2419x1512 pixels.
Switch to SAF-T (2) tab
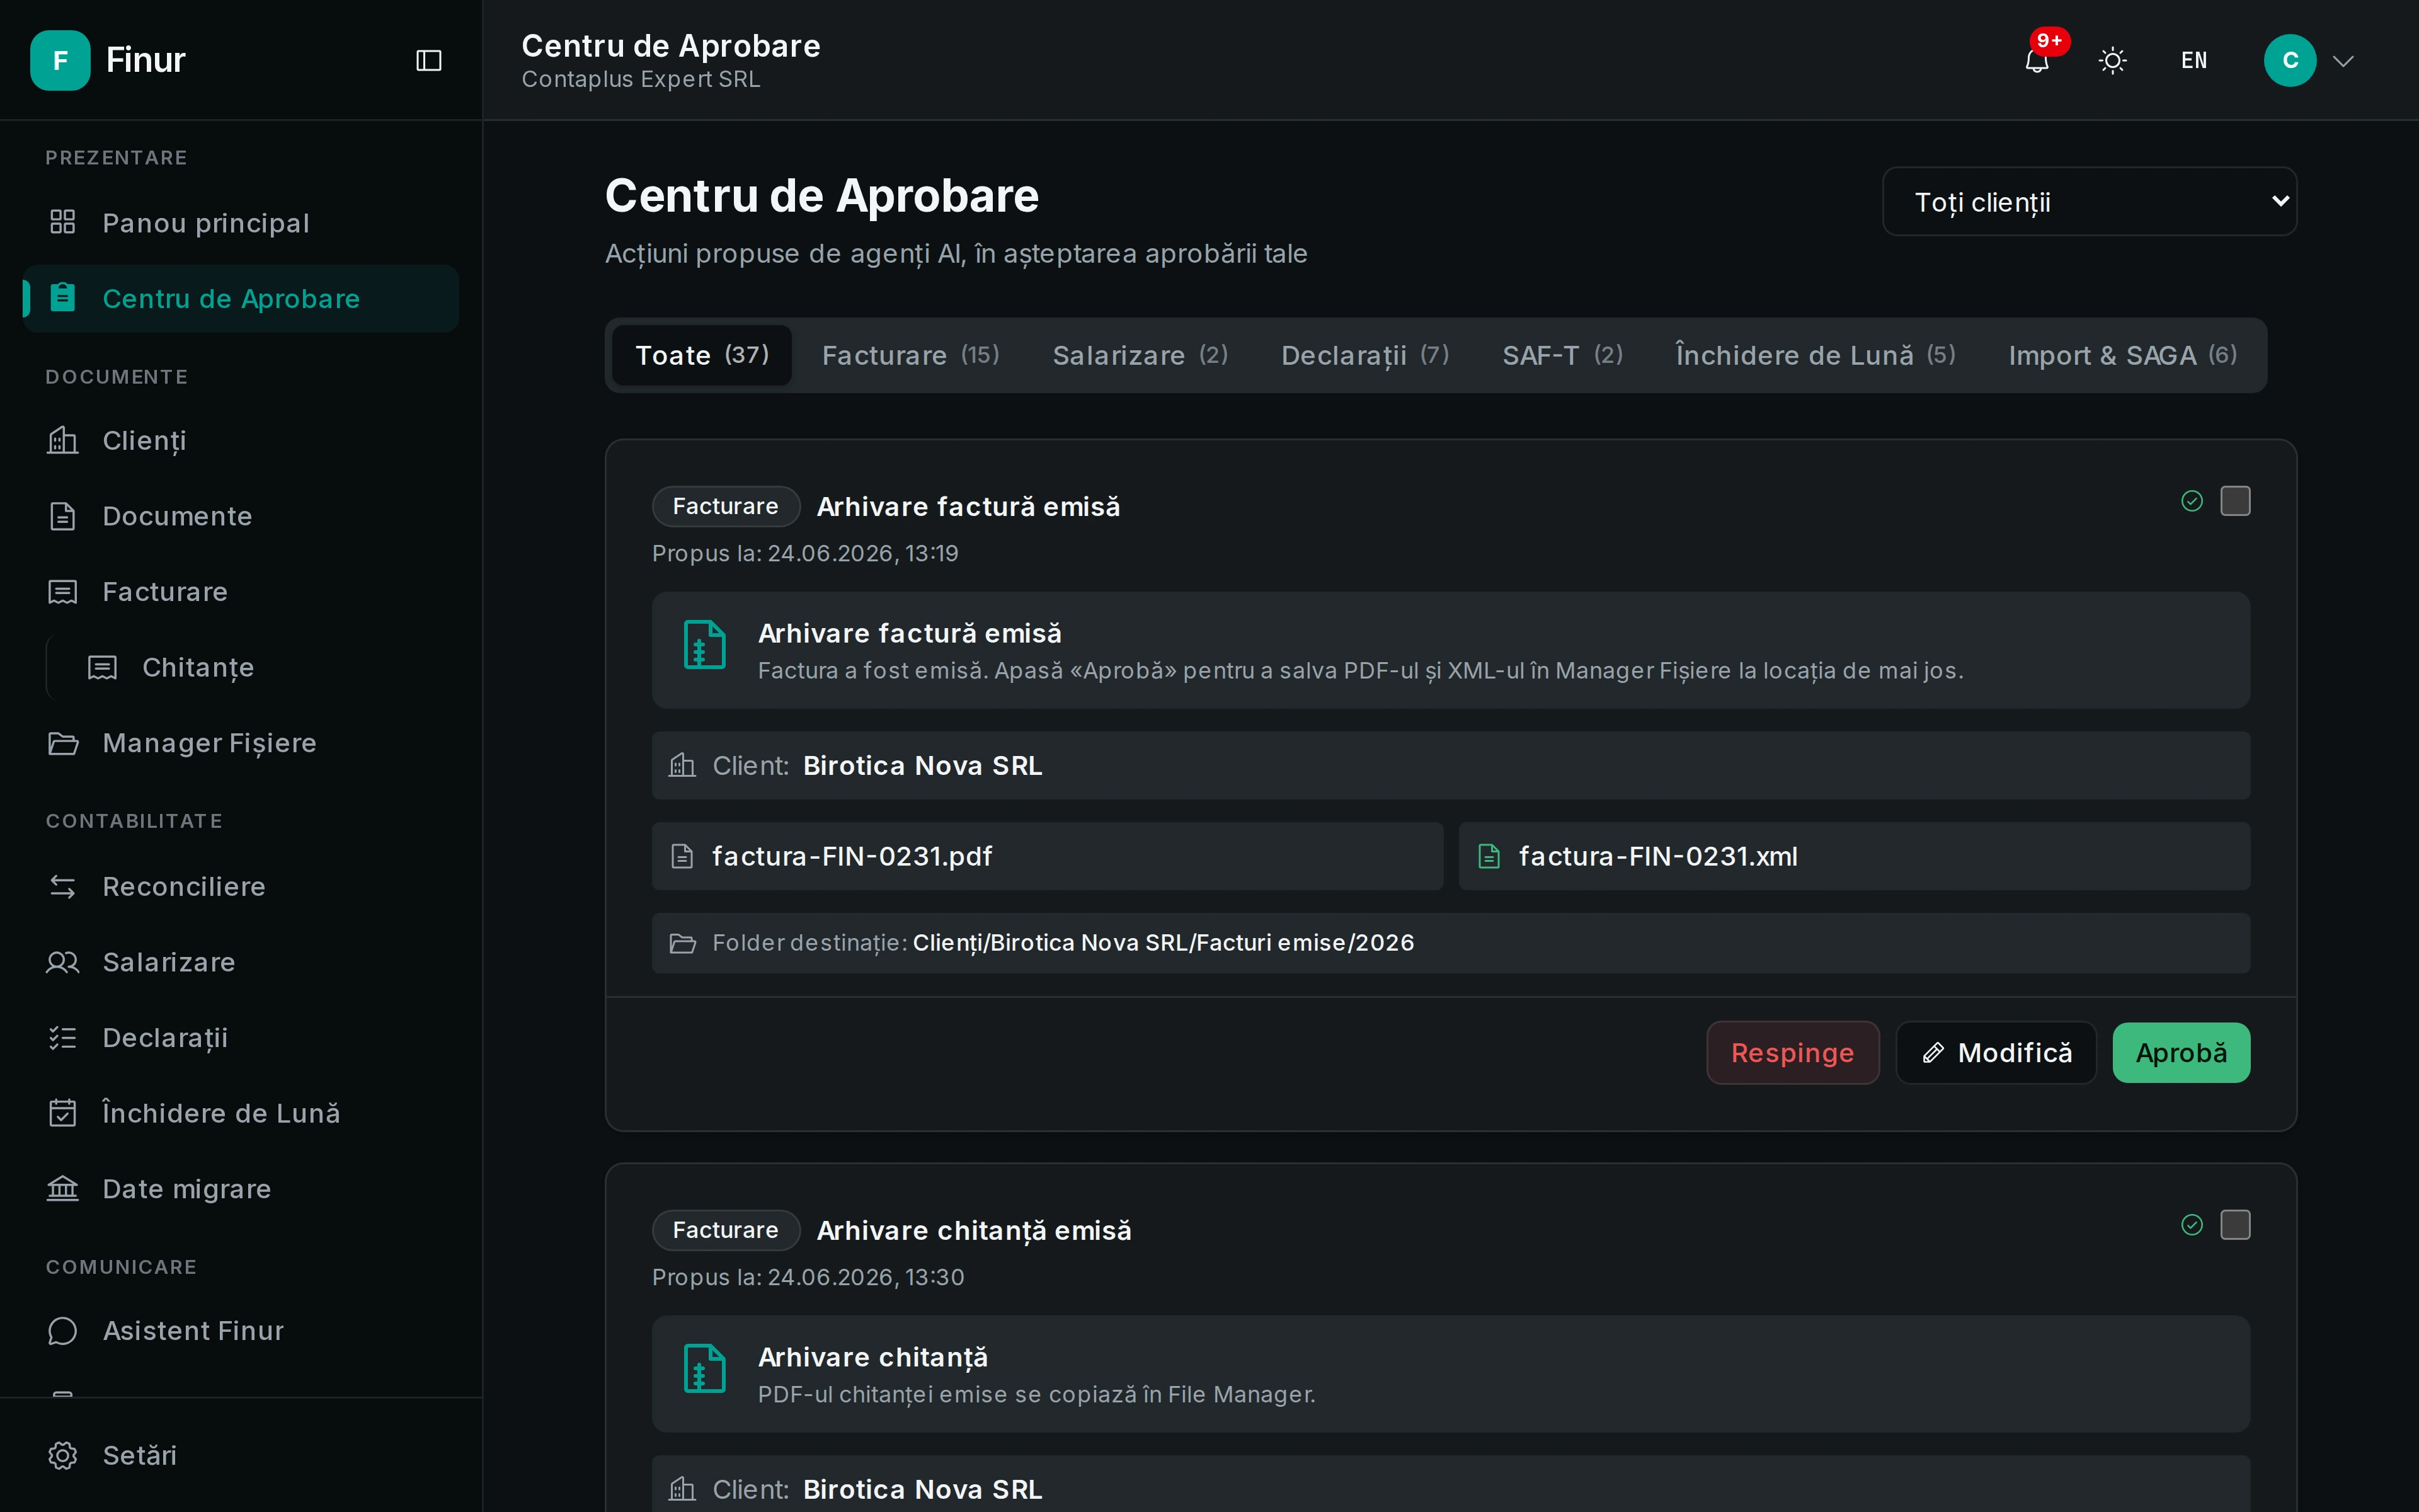click(x=1562, y=355)
